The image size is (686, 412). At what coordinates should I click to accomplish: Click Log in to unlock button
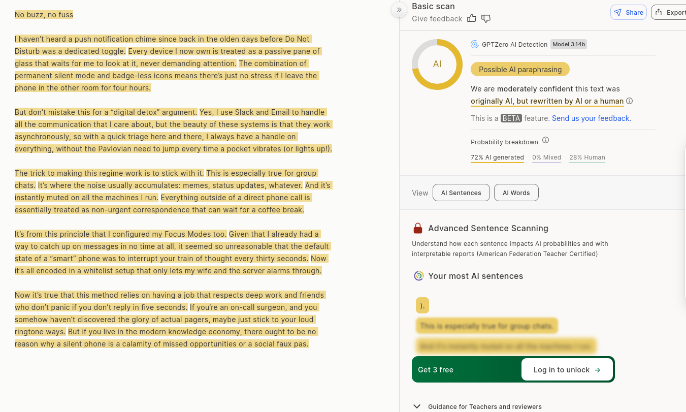click(x=567, y=370)
